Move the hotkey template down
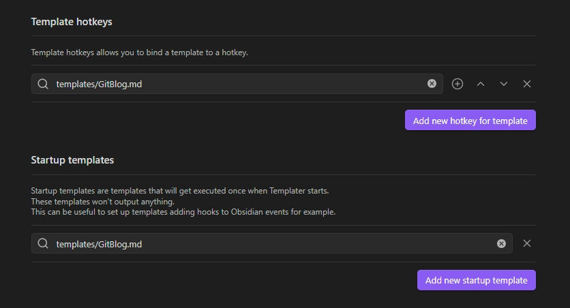The height and width of the screenshot is (308, 570). pos(503,84)
